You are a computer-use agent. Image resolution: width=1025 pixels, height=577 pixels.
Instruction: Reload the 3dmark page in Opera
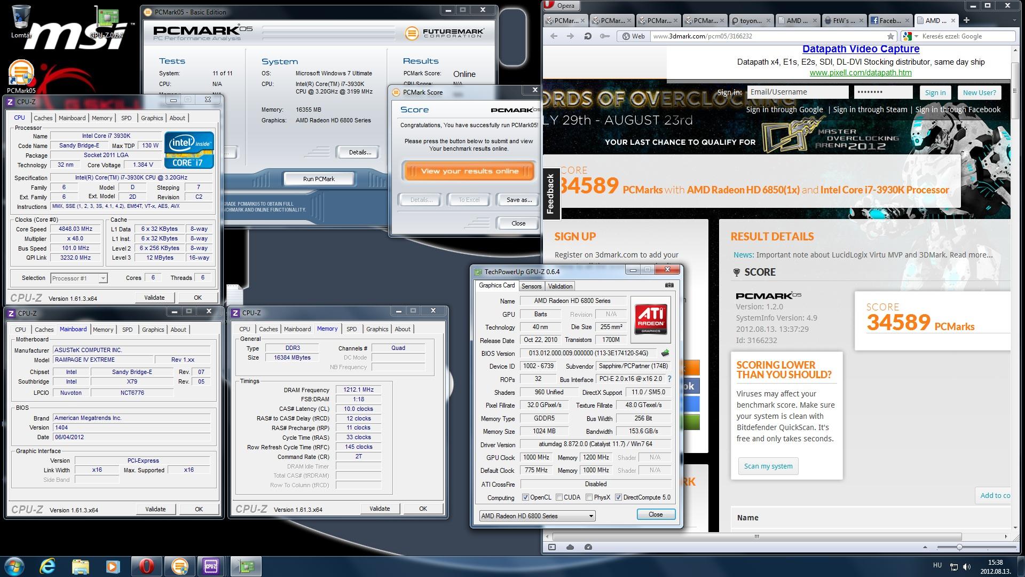pyautogui.click(x=587, y=36)
